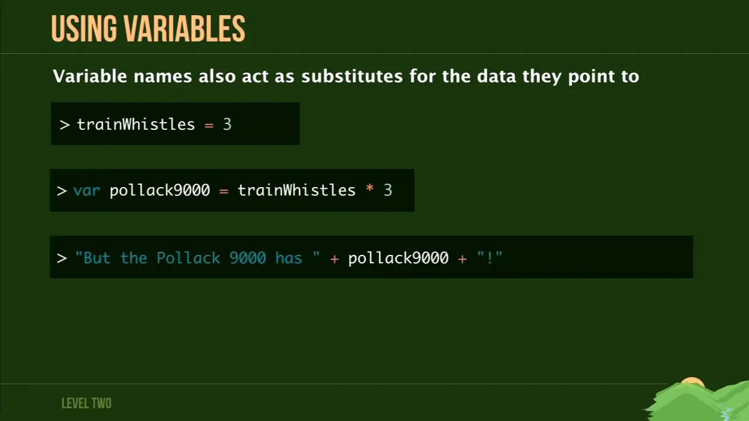Click 'pollack9000' in the concatenation line

[398, 258]
